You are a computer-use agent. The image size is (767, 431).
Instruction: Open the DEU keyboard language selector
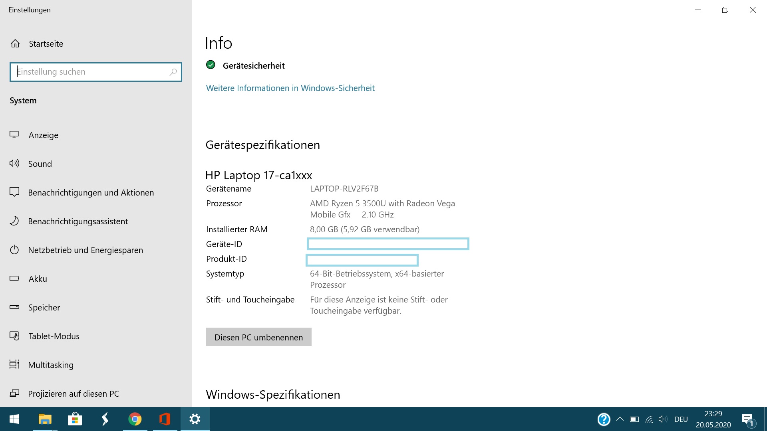pyautogui.click(x=681, y=419)
